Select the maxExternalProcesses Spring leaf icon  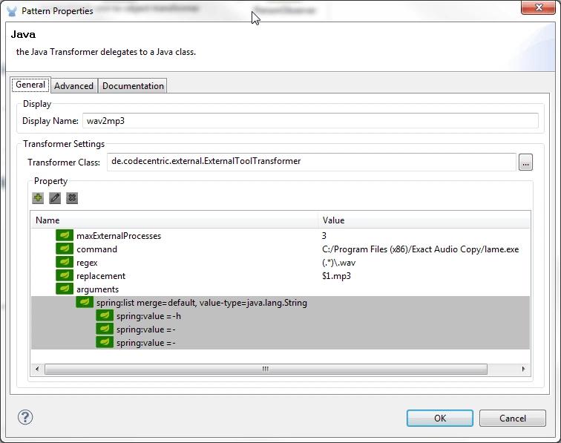(65, 236)
